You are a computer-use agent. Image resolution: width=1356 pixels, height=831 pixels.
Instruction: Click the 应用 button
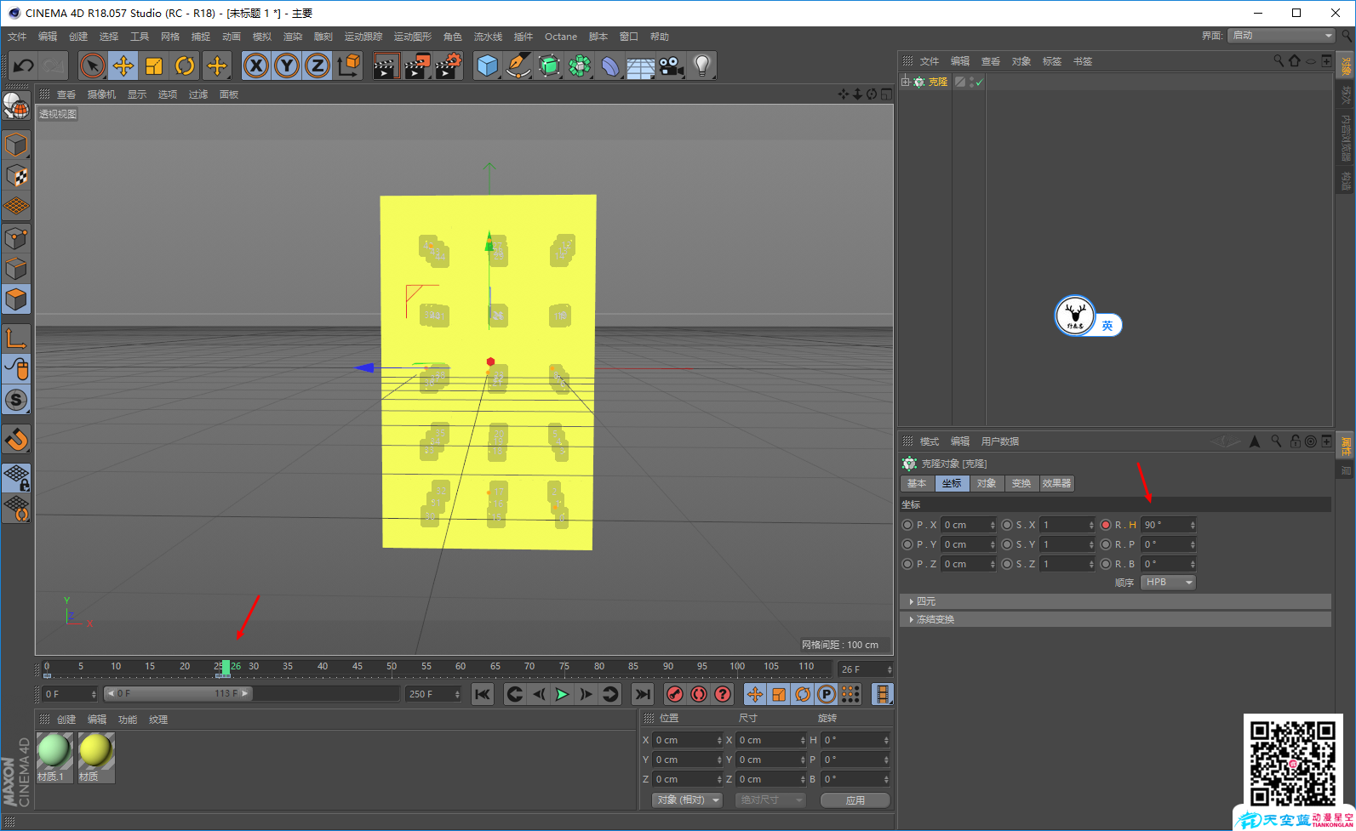tap(855, 800)
